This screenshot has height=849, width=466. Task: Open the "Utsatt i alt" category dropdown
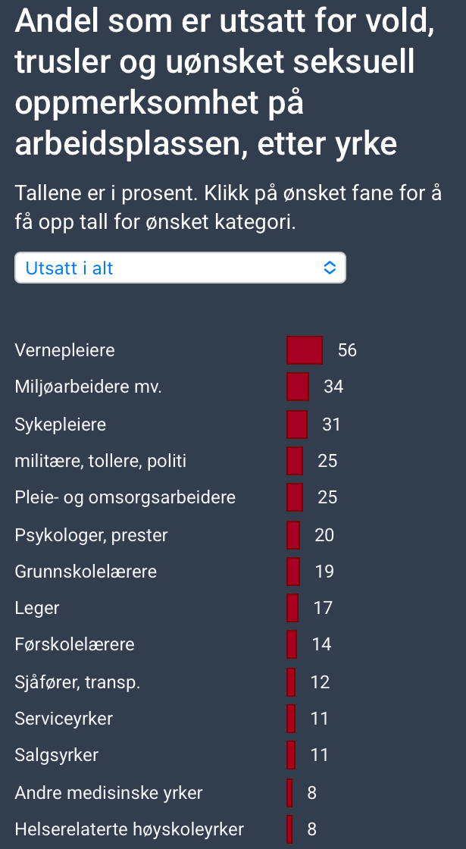coord(180,268)
